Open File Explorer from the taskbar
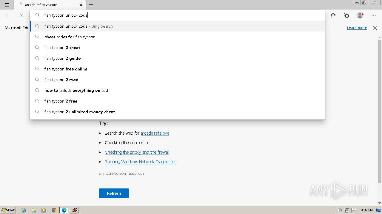This screenshot has width=382, height=214. [34, 210]
